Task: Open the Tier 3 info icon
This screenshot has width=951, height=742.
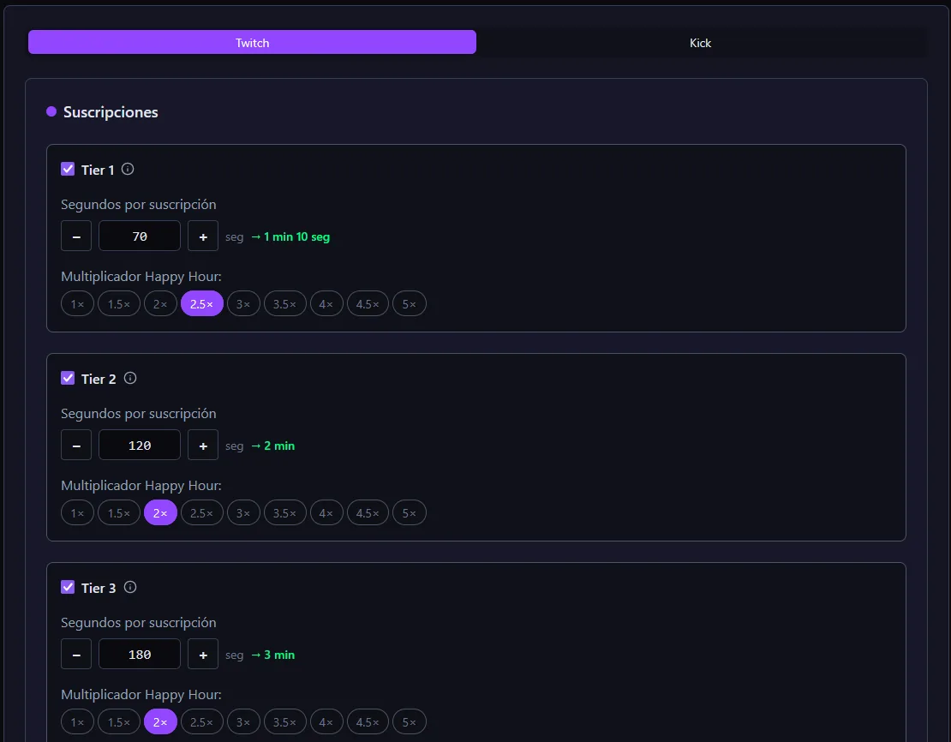Action: click(x=129, y=587)
